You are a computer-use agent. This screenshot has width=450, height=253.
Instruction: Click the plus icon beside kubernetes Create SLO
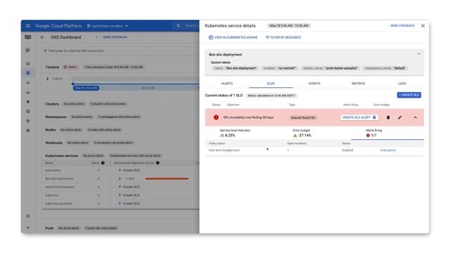pyautogui.click(x=120, y=170)
